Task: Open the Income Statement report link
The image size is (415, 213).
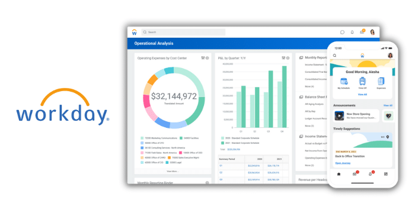Action: (x=316, y=64)
